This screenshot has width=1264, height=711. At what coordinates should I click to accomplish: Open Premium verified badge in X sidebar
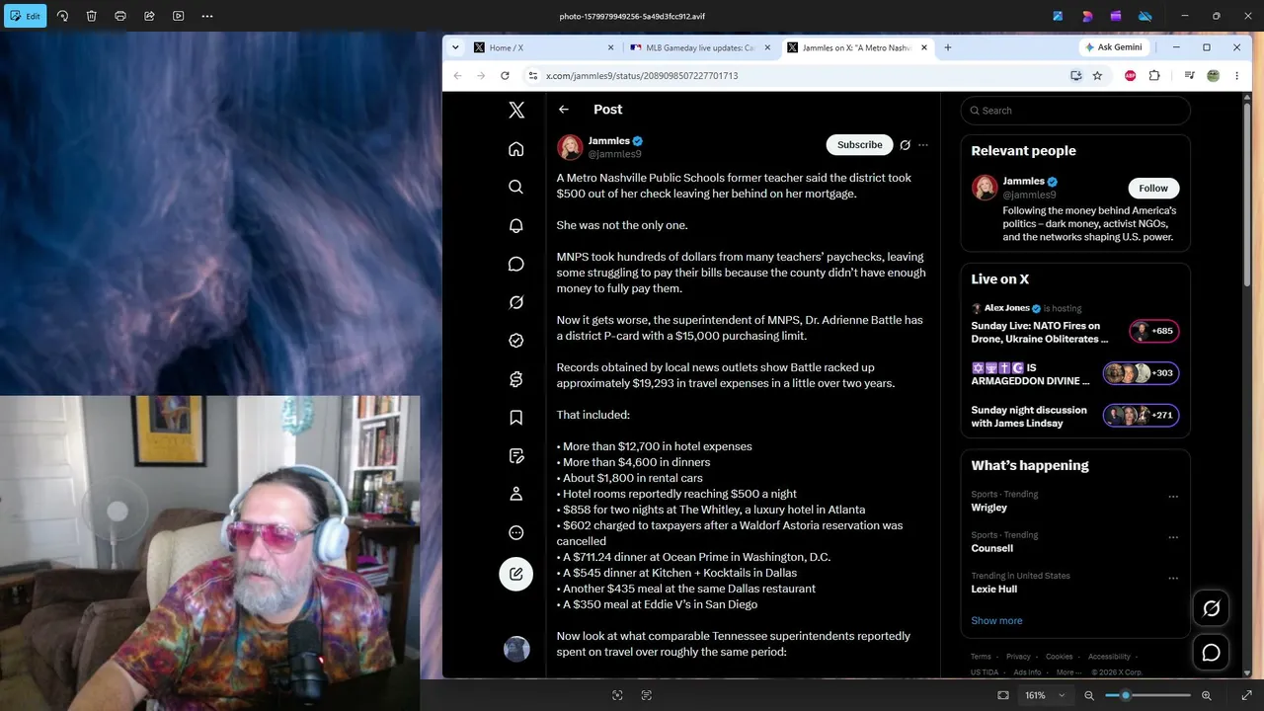tap(515, 340)
